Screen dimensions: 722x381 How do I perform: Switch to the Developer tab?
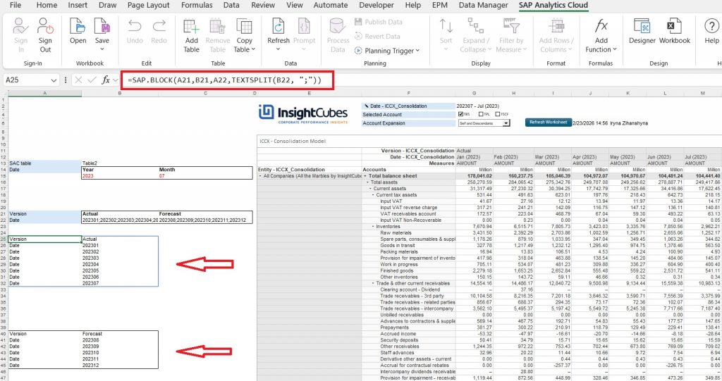(x=377, y=5)
